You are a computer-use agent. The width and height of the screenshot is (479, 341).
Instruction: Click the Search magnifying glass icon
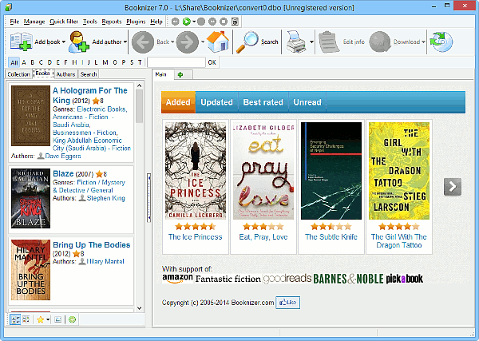[x=247, y=42]
